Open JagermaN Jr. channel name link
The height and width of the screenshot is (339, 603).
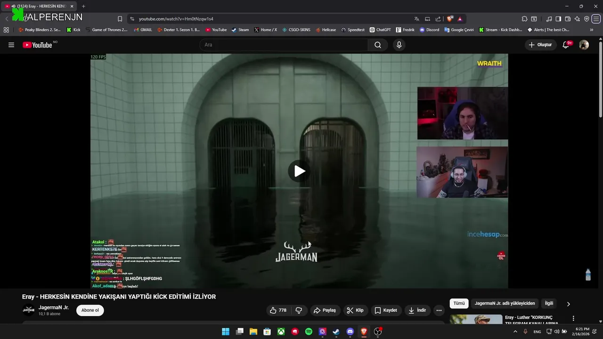(x=54, y=307)
